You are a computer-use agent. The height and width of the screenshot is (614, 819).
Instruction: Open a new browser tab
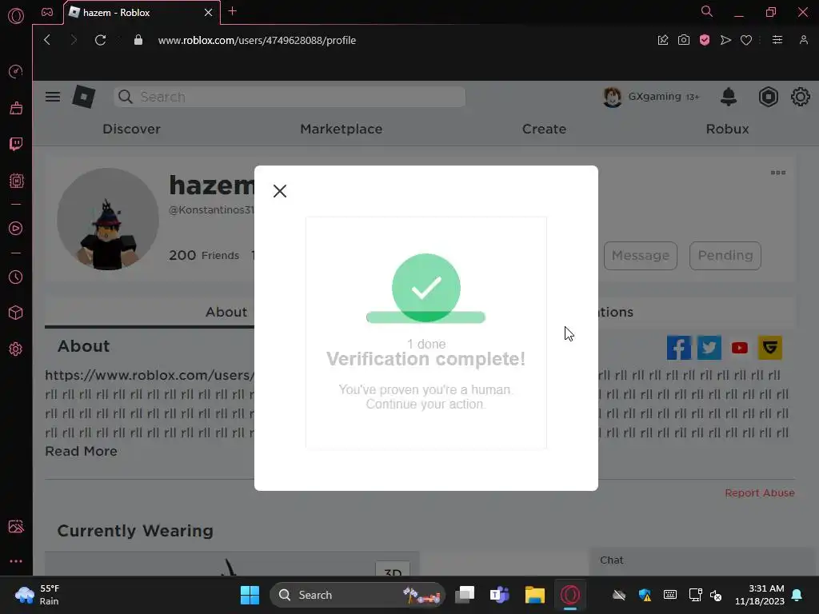tap(233, 11)
